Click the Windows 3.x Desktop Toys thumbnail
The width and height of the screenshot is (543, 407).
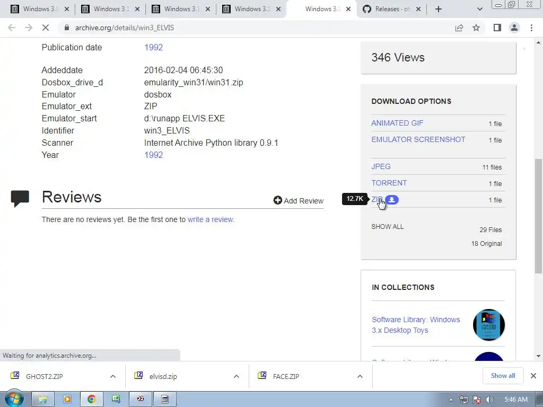[x=488, y=325]
